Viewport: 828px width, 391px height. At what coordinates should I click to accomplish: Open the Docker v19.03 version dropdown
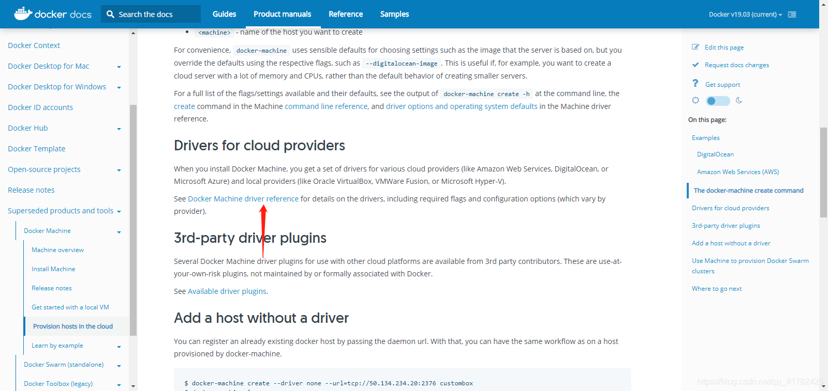click(x=745, y=14)
